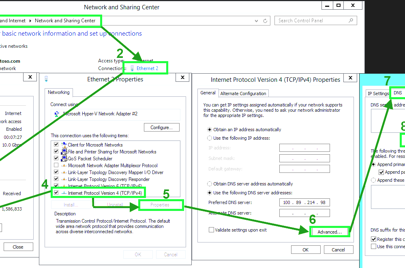
Task: Switch to the Alternate Configuration tab
Action: click(x=243, y=93)
